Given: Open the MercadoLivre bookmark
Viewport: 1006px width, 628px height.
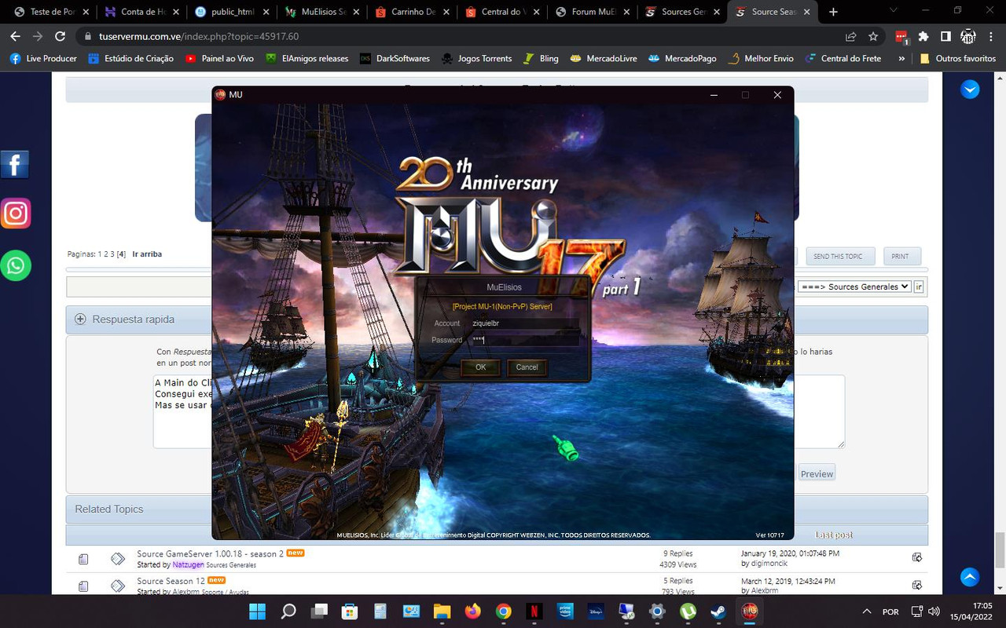Looking at the screenshot, I should pyautogui.click(x=603, y=58).
